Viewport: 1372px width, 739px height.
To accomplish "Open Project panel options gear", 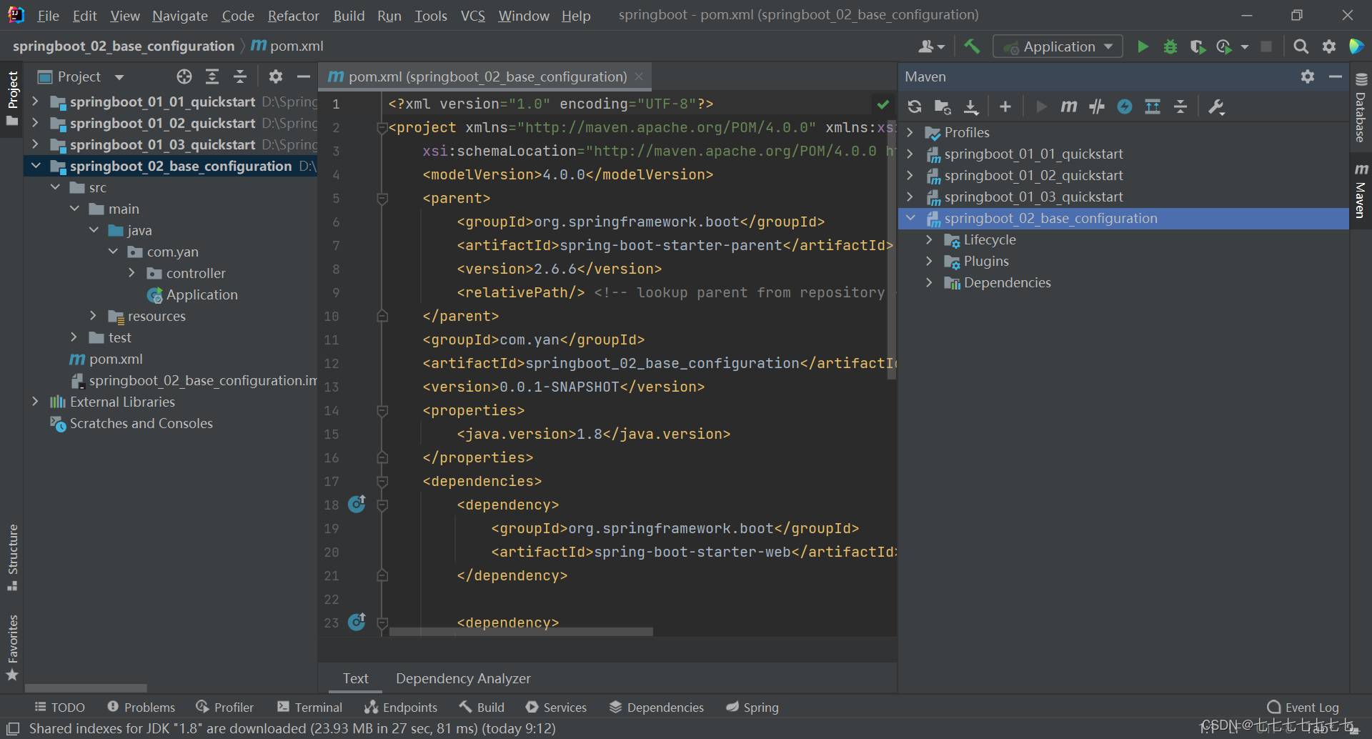I will (276, 76).
